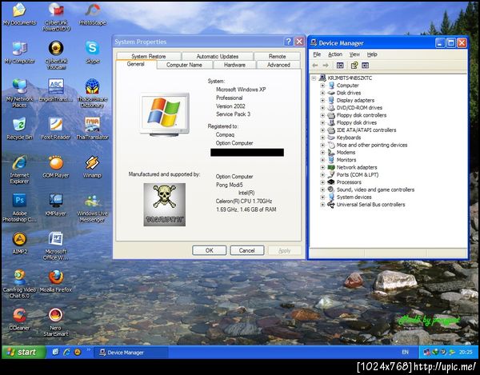
Task: Launch PhotoScape from the desktop
Action: [93, 14]
